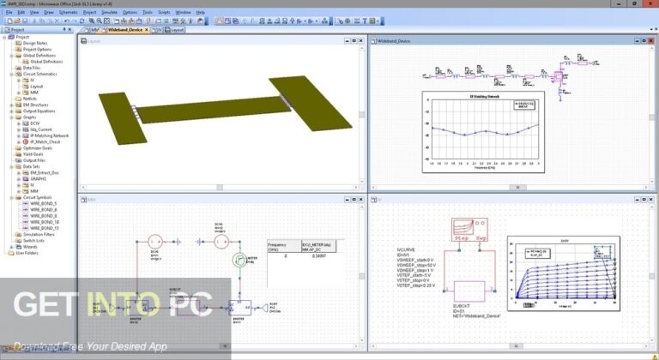Maximize the Layout child window
Image resolution: width=659 pixels, height=360 pixels.
[354, 41]
